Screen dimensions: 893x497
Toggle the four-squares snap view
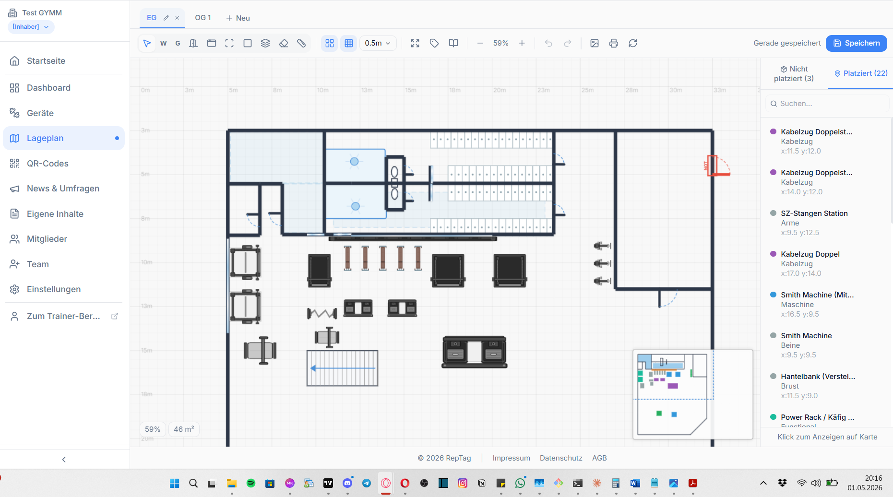(x=330, y=43)
